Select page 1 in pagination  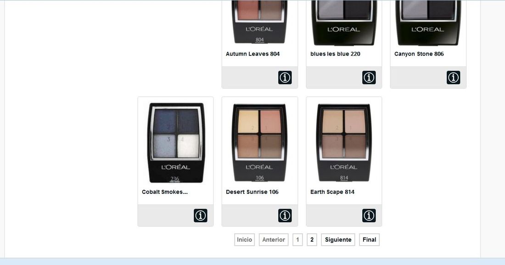click(297, 240)
